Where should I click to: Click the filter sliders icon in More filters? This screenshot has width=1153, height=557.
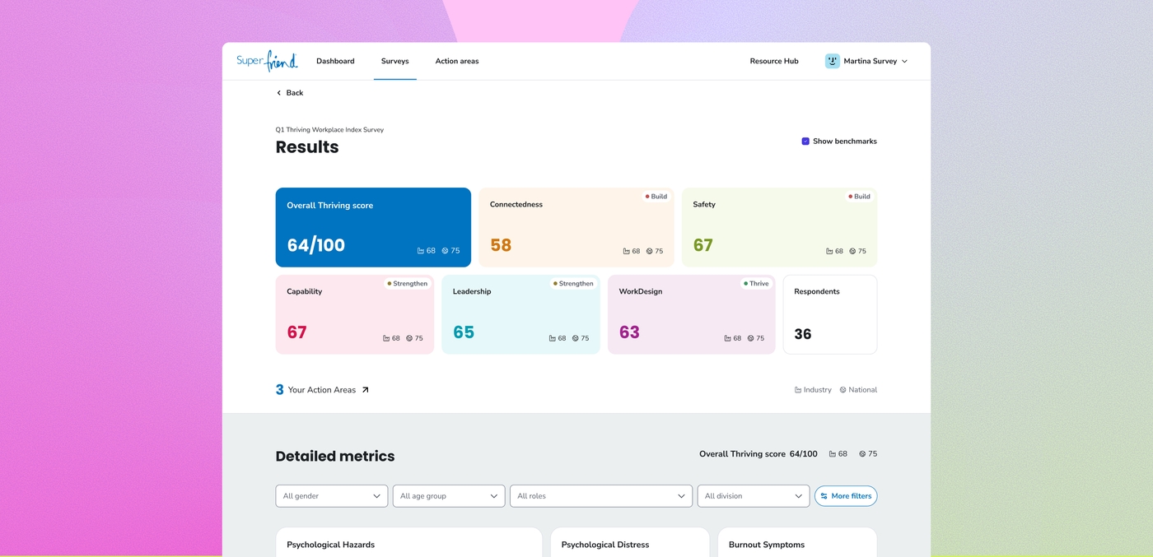tap(824, 496)
